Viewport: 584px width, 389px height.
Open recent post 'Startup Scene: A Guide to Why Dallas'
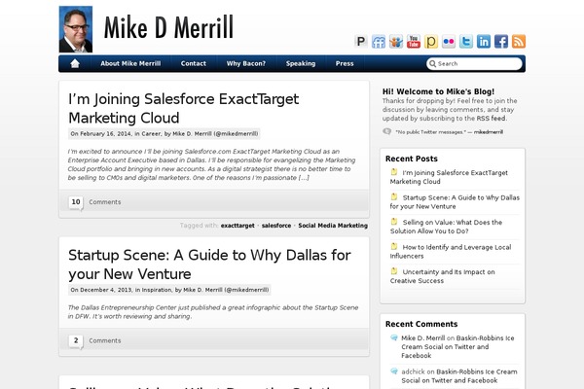[x=455, y=201]
